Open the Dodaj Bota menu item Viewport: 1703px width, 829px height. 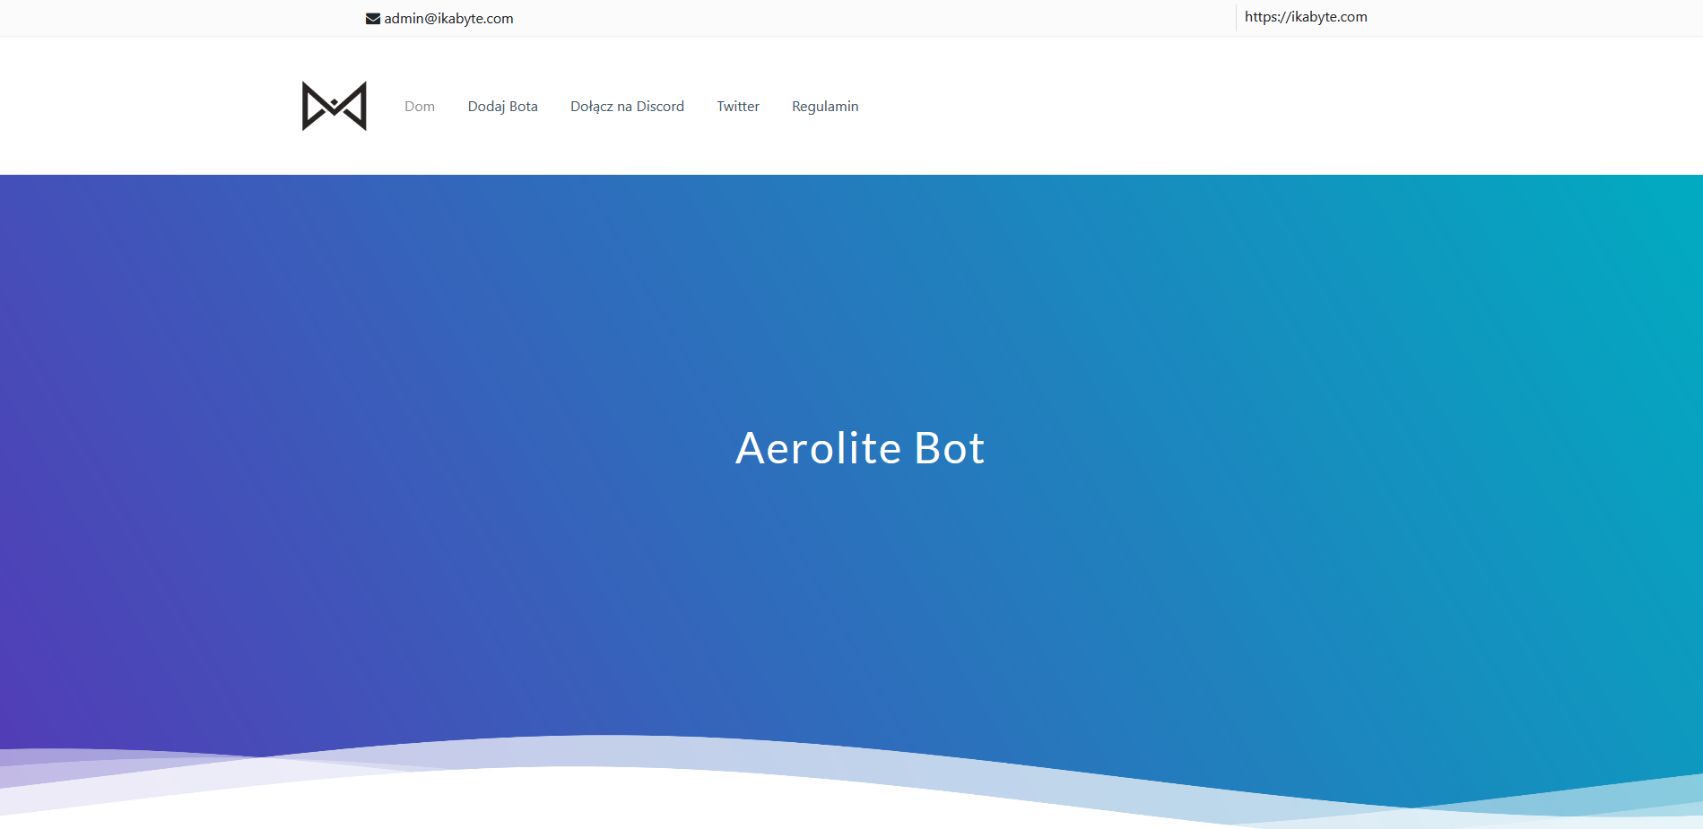502,107
